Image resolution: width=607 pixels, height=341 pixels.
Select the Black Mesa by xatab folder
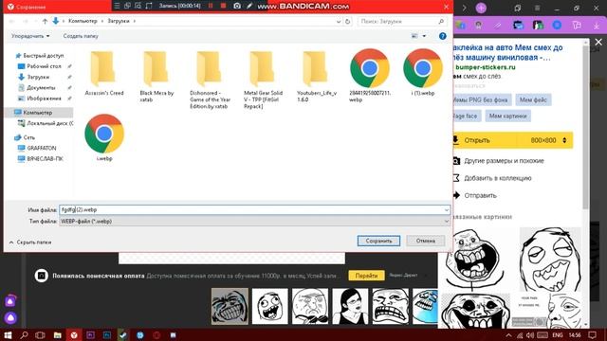click(x=156, y=77)
